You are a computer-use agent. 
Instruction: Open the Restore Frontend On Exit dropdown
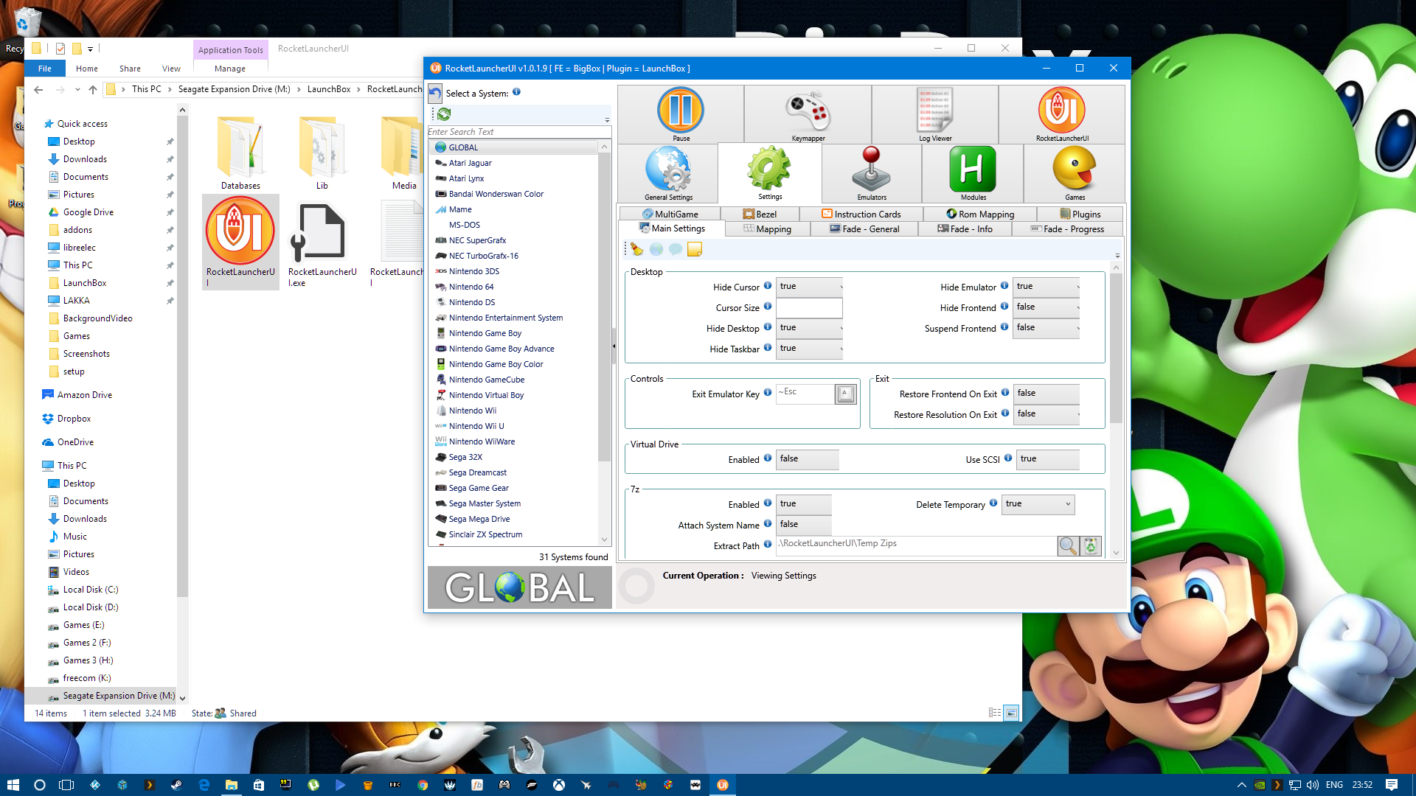pos(1047,394)
